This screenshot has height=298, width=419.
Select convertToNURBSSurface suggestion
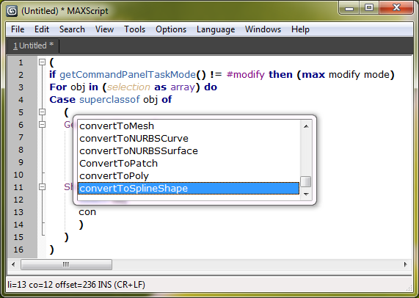point(189,150)
